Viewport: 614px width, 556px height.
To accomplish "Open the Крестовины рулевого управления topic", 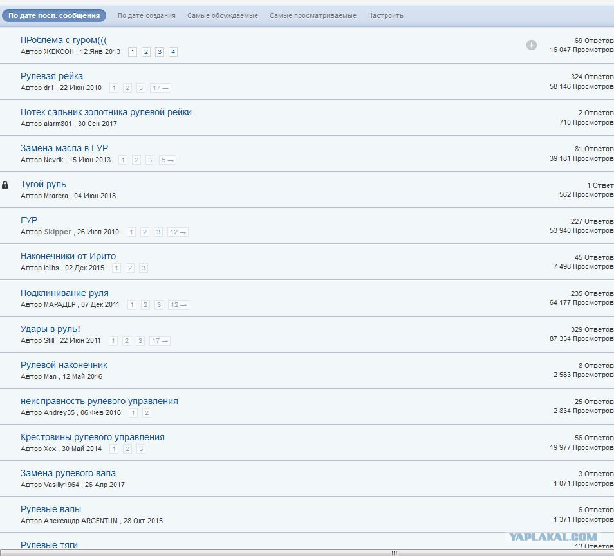I will tap(93, 437).
